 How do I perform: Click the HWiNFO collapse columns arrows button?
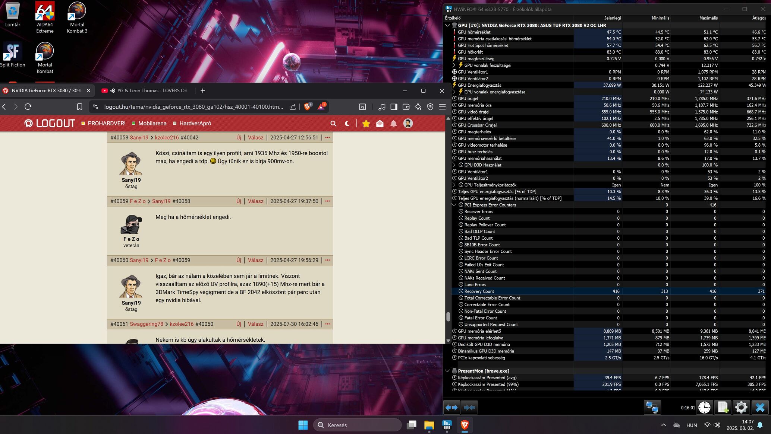469,407
